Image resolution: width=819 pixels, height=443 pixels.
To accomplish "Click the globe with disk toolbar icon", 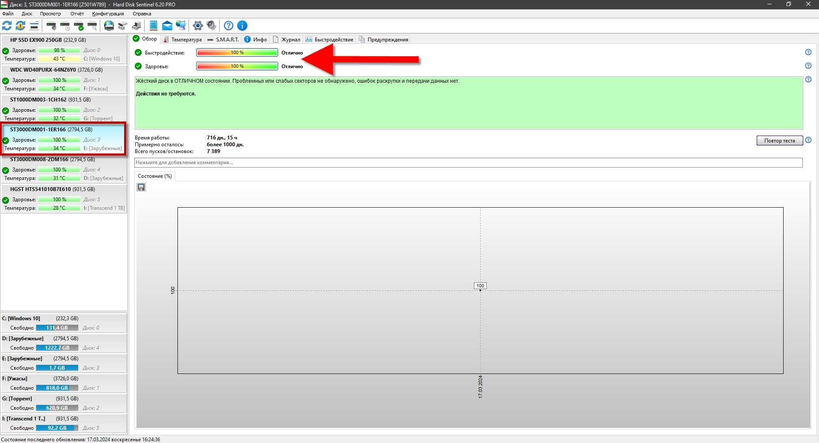I will (x=109, y=26).
